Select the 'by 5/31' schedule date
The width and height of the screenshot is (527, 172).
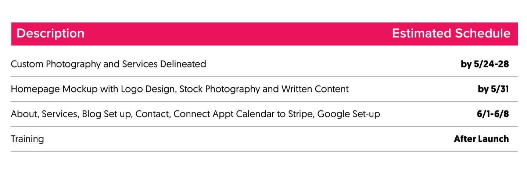click(x=493, y=89)
